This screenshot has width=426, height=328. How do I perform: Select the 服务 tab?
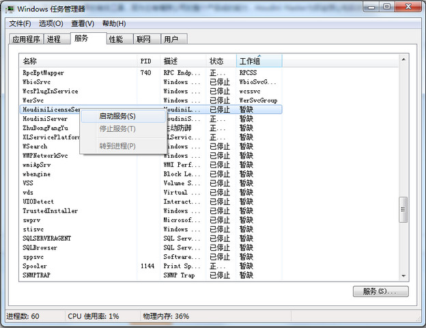(88, 38)
